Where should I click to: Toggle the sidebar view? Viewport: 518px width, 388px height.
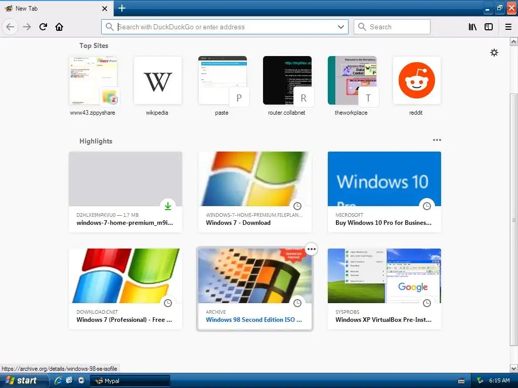point(489,27)
